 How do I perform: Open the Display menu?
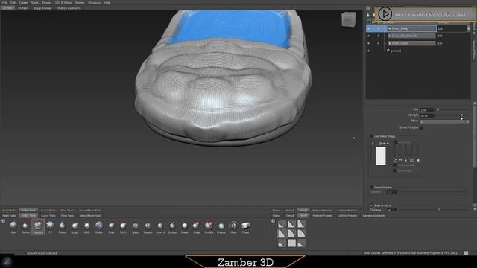click(x=47, y=3)
